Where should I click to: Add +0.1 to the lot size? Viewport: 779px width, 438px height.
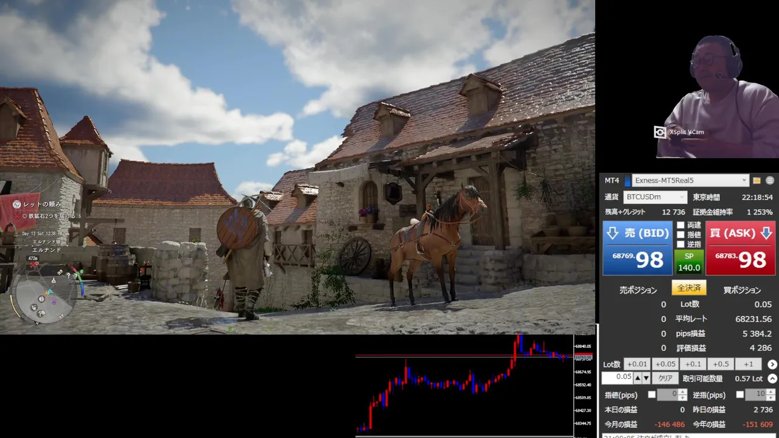click(693, 364)
